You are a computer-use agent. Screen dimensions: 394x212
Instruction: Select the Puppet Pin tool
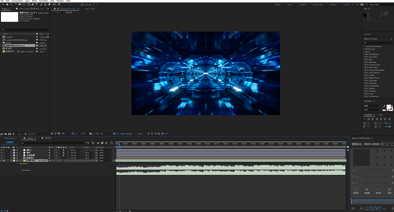pyautogui.click(x=59, y=5)
